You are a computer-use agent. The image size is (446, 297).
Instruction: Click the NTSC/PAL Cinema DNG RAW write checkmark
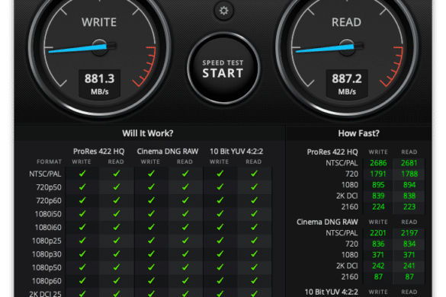click(x=151, y=174)
